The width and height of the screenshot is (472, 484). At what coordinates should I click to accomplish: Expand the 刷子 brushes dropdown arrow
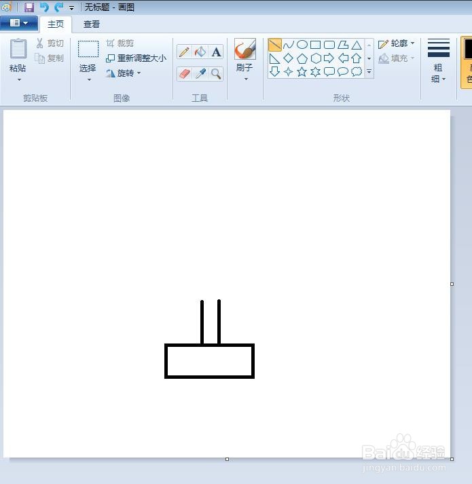246,79
